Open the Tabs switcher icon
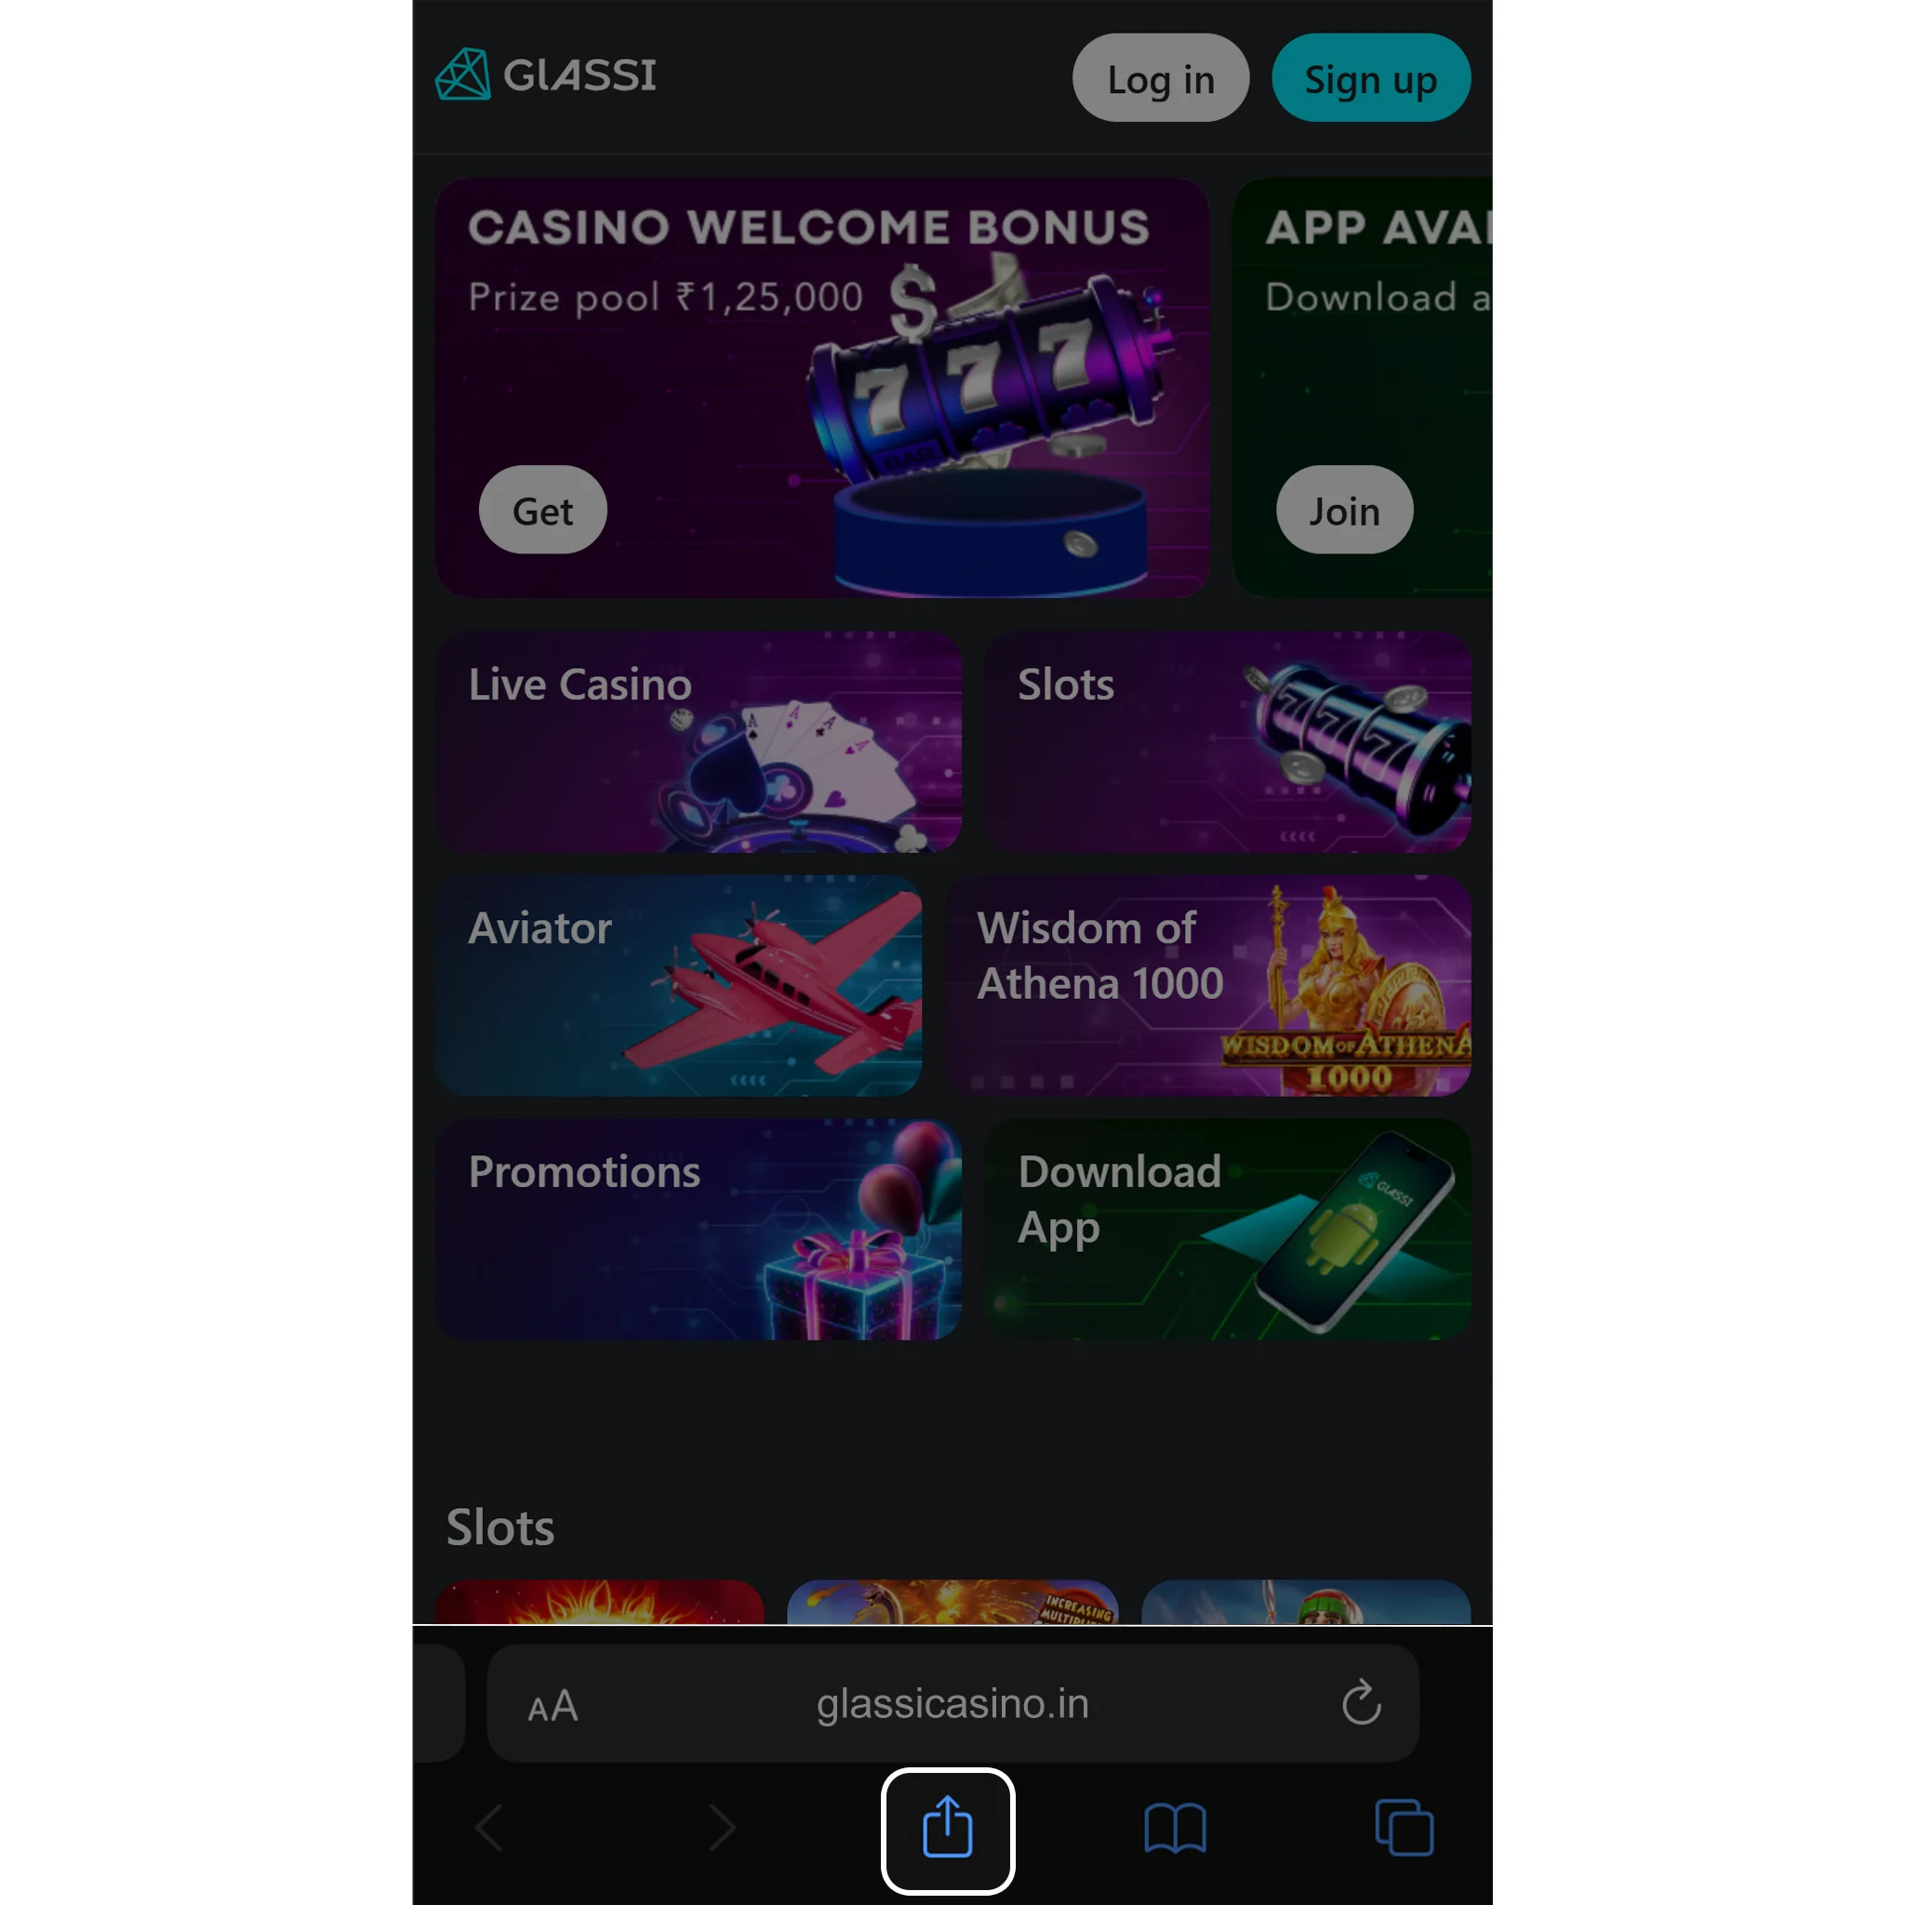 (x=1405, y=1825)
